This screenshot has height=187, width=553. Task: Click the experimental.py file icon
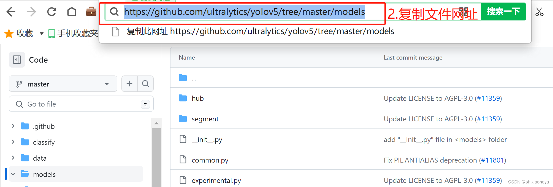(183, 180)
